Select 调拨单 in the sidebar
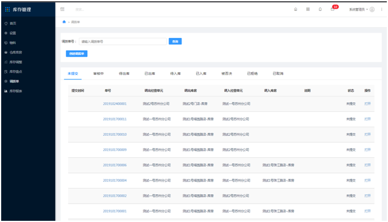 click(x=14, y=81)
